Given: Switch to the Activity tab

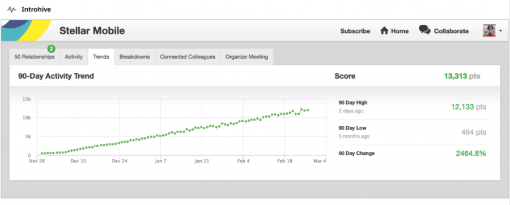Looking at the screenshot, I should tap(74, 57).
